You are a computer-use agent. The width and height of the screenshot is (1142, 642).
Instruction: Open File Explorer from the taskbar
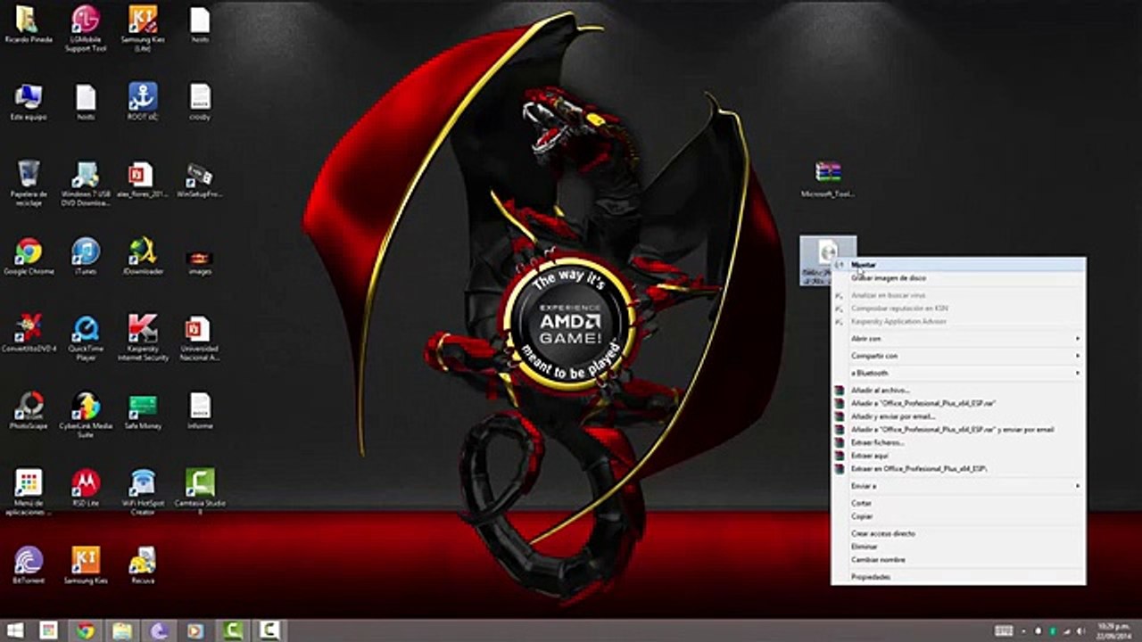122,631
